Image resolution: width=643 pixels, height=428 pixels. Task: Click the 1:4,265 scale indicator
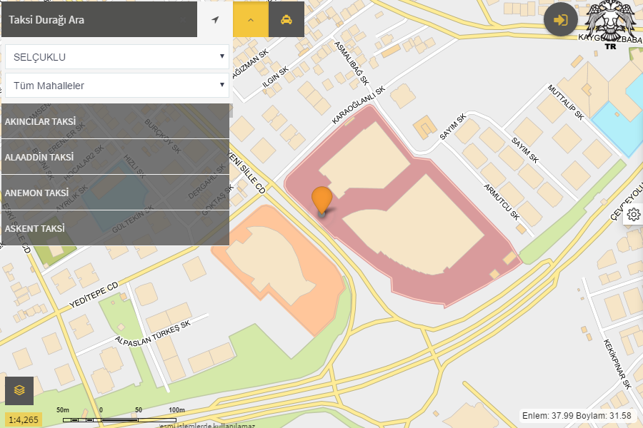tap(24, 419)
